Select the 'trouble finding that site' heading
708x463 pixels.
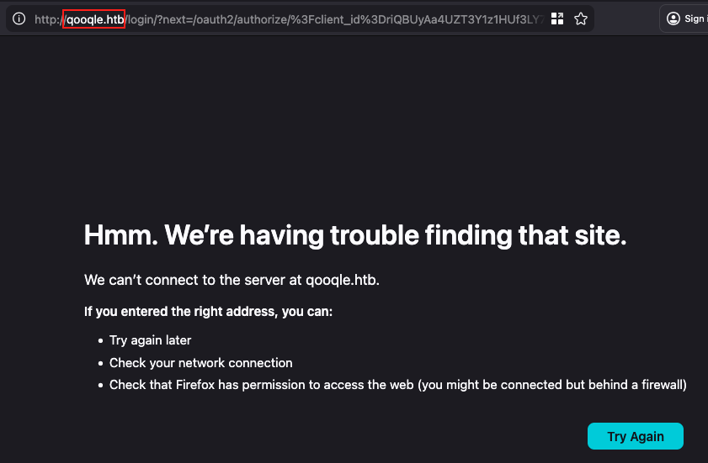coord(478,235)
